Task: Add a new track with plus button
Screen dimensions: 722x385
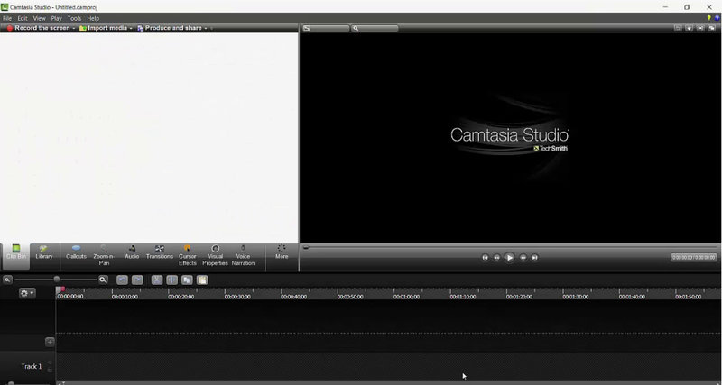Action: (50, 342)
